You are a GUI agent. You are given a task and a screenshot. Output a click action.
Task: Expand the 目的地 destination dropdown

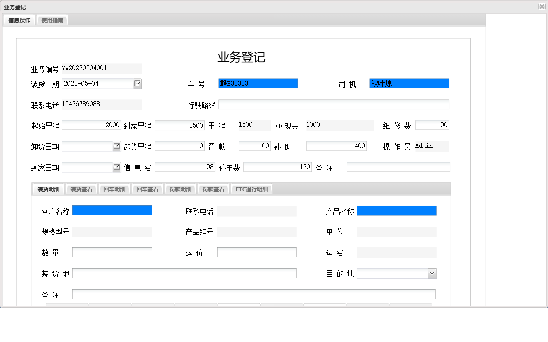point(432,273)
